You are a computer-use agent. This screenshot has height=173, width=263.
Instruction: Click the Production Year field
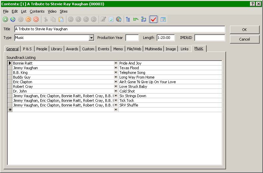point(132,38)
